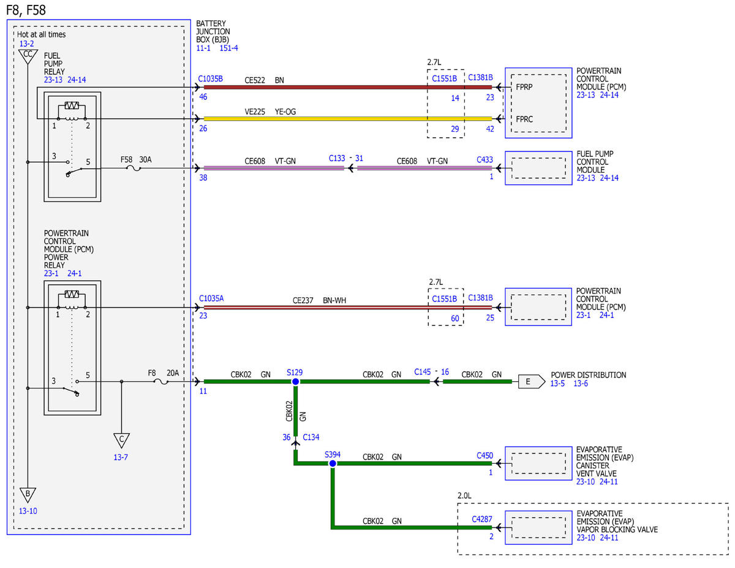The width and height of the screenshot is (735, 568).
Task: Follow the 13-6 Power Distribution link
Action: coord(581,384)
